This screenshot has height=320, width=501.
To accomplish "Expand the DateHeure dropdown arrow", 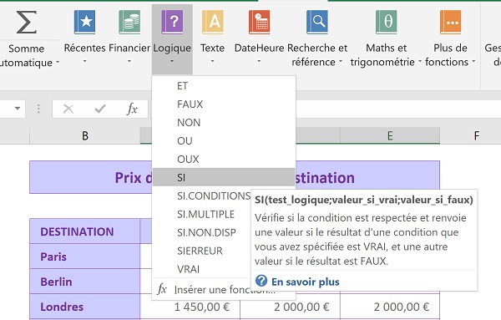I will coord(259,61).
